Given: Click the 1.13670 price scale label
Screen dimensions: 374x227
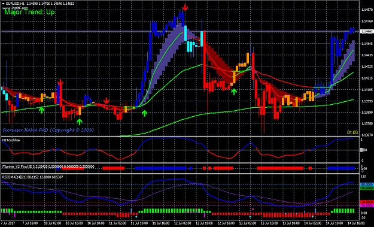Looking at the screenshot, I should (x=367, y=135).
